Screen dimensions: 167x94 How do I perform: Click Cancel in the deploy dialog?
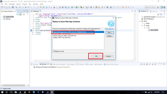click(108, 56)
